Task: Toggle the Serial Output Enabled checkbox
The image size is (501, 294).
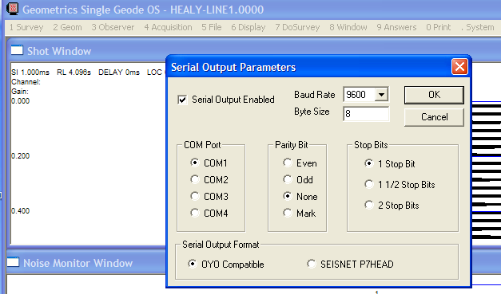Action: pos(182,100)
